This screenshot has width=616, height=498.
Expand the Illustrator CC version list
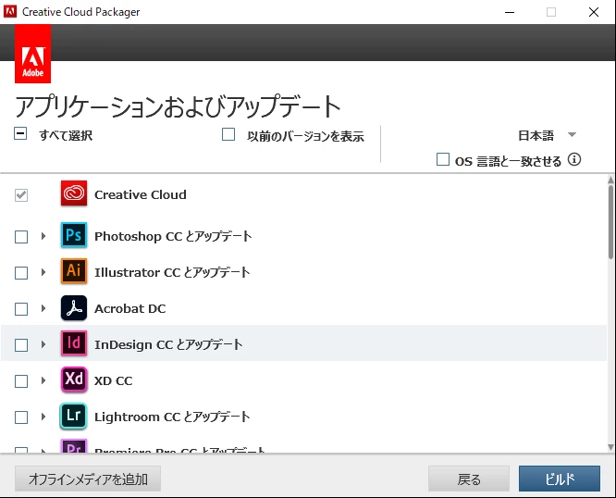43,272
